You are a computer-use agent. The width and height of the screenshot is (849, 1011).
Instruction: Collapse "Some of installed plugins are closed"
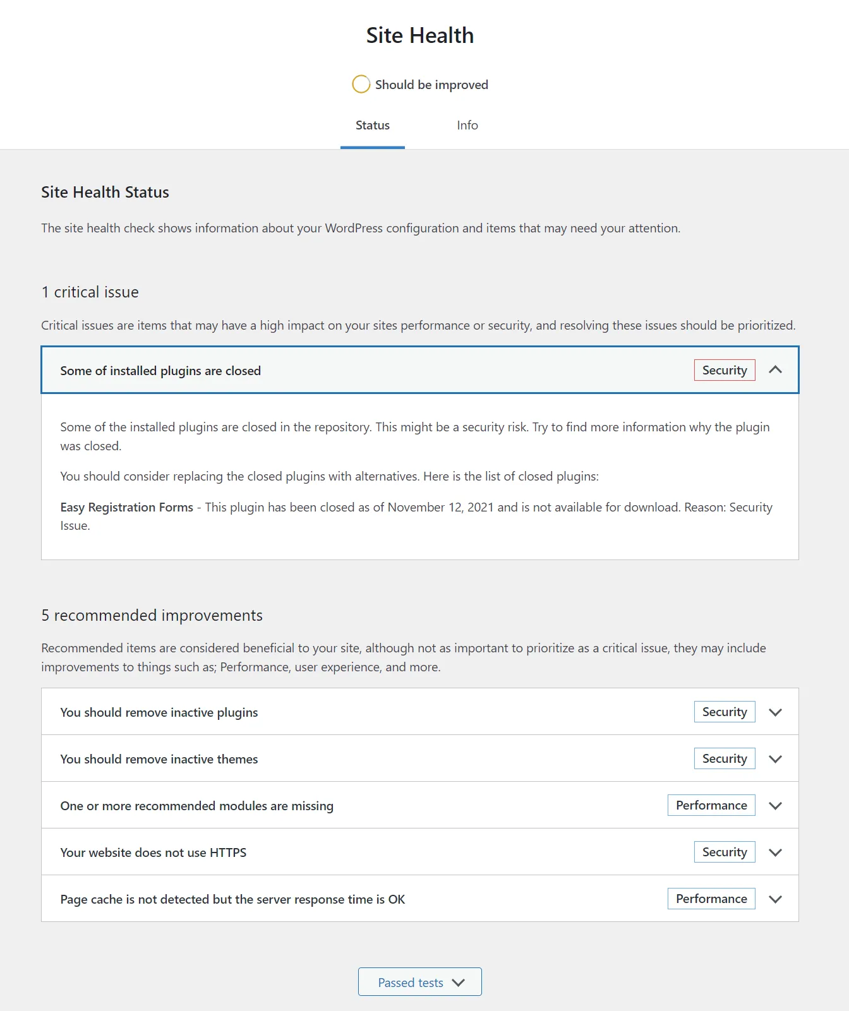160,371
